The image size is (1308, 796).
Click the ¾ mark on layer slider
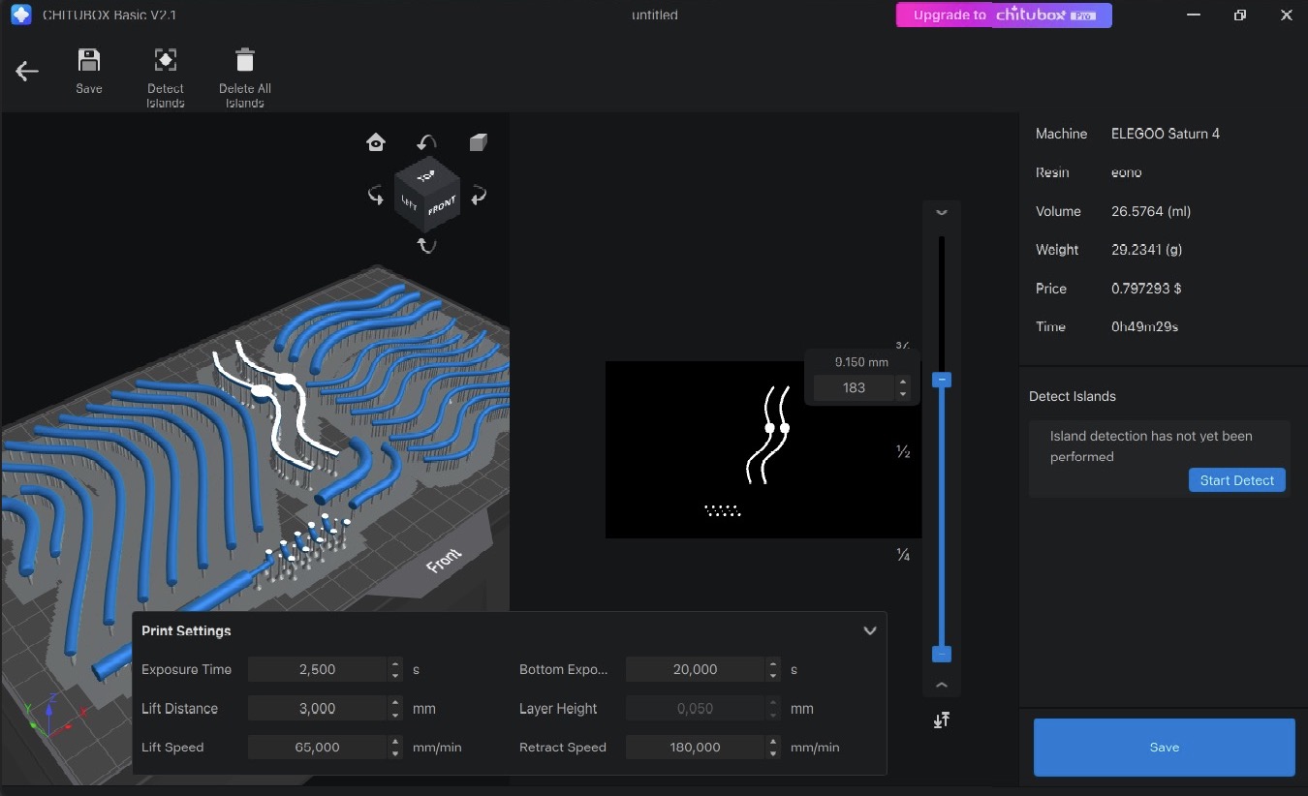[x=903, y=346]
